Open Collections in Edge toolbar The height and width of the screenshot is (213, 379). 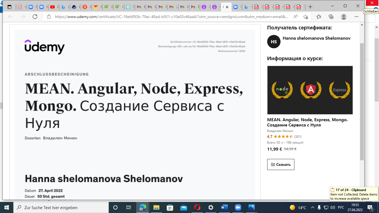[x=331, y=17]
